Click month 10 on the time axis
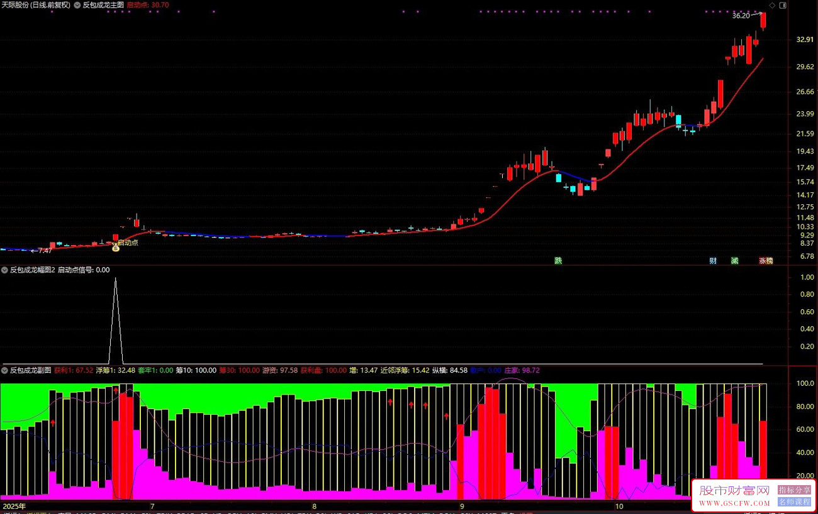 [x=619, y=506]
